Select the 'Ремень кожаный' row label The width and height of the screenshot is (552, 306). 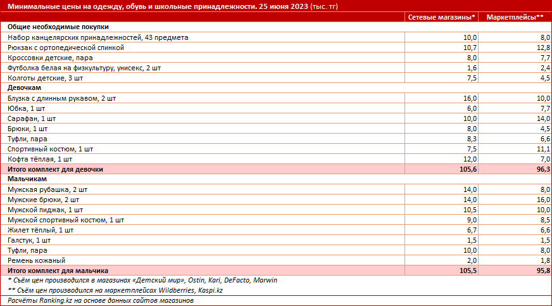click(x=37, y=260)
